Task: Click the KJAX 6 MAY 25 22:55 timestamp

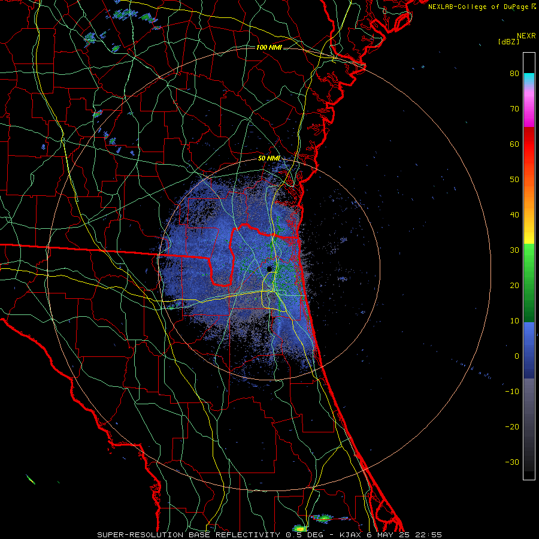Action: (x=390, y=535)
